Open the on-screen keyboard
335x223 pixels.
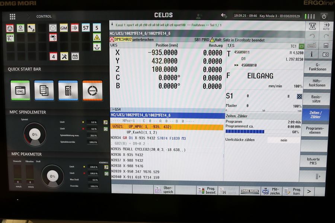point(312,45)
